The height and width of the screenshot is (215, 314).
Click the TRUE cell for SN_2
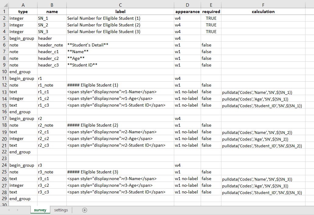coord(211,25)
